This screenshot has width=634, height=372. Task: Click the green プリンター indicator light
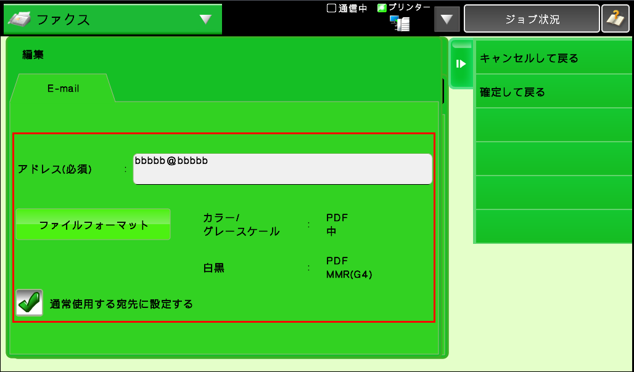[x=382, y=8]
